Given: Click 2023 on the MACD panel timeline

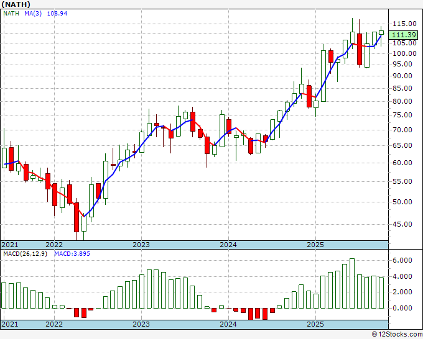Looking at the screenshot, I should tap(141, 324).
